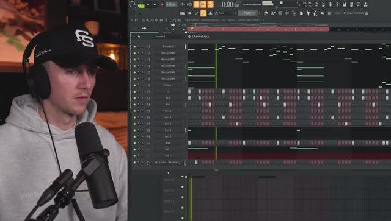
Task: Open the plugin picker plug icon
Action: click(308, 13)
